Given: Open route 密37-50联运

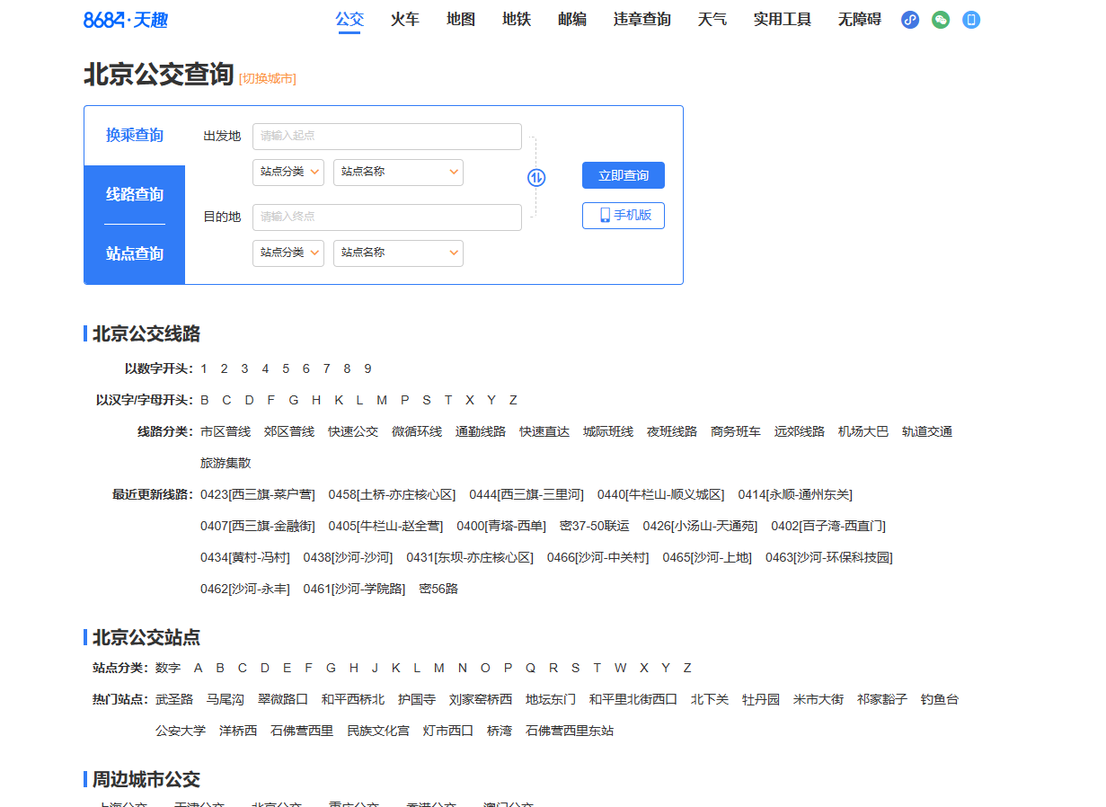Looking at the screenshot, I should click(595, 526).
